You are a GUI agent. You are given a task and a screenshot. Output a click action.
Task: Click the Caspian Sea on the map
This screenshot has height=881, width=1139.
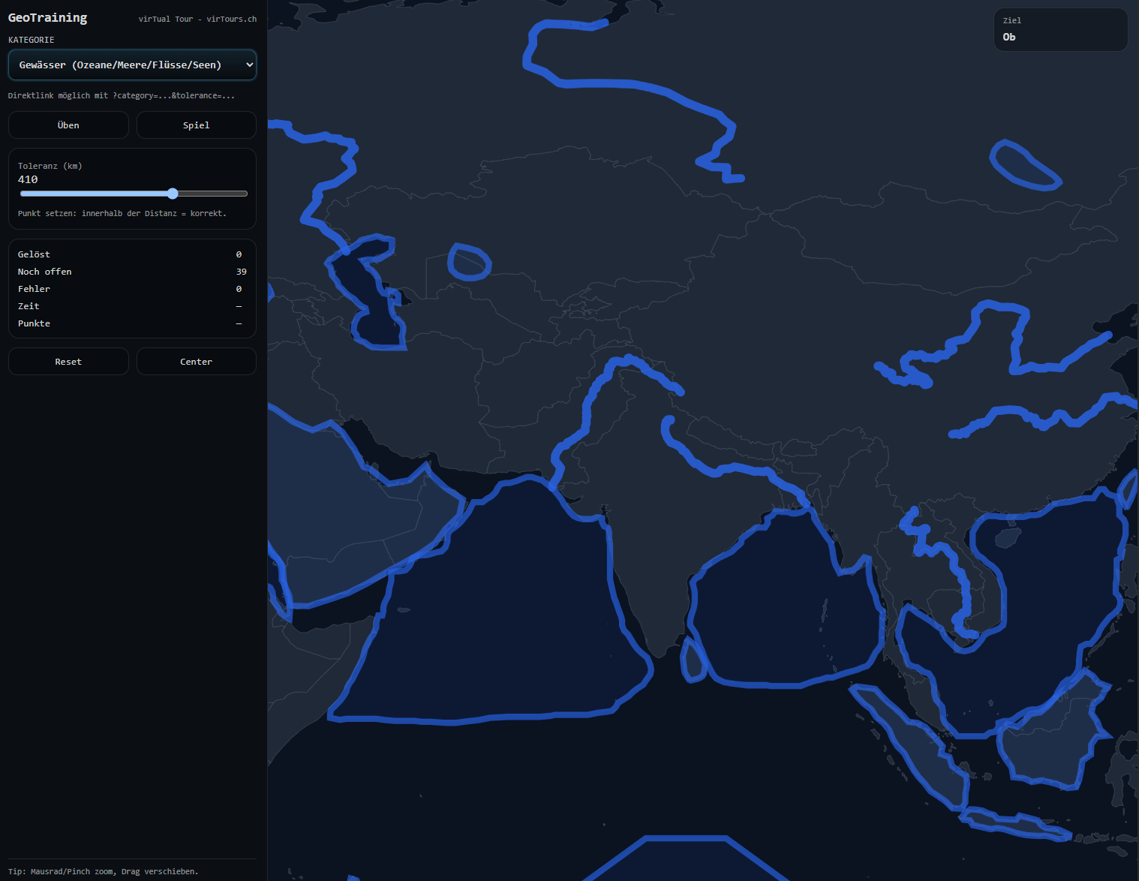(x=371, y=296)
